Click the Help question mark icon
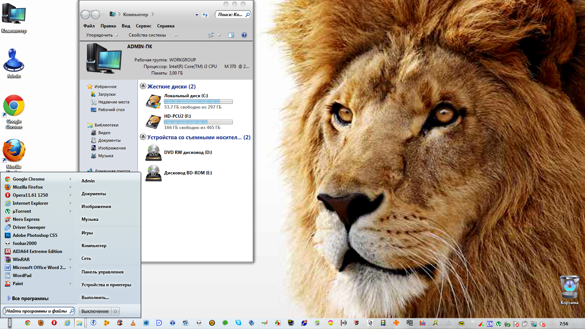This screenshot has height=329, width=585. 244,35
